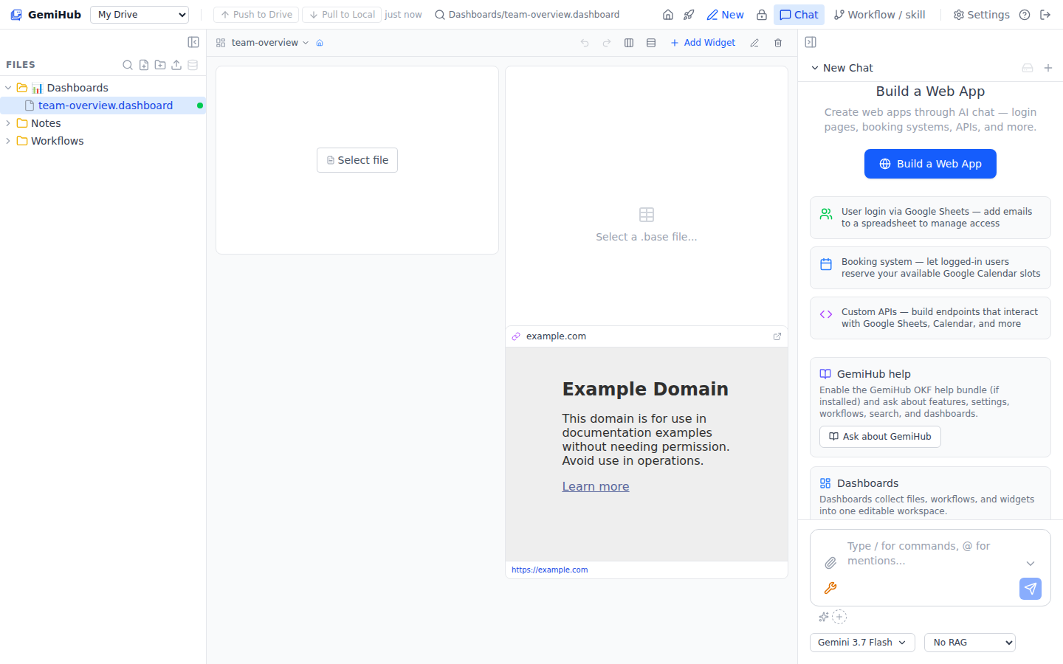Viewport: 1063px width, 664px height.
Task: Click the orange wrench tools icon
Action: 830,588
